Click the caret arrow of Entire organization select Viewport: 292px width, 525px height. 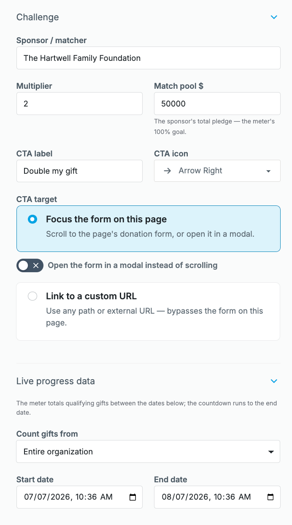click(x=271, y=452)
